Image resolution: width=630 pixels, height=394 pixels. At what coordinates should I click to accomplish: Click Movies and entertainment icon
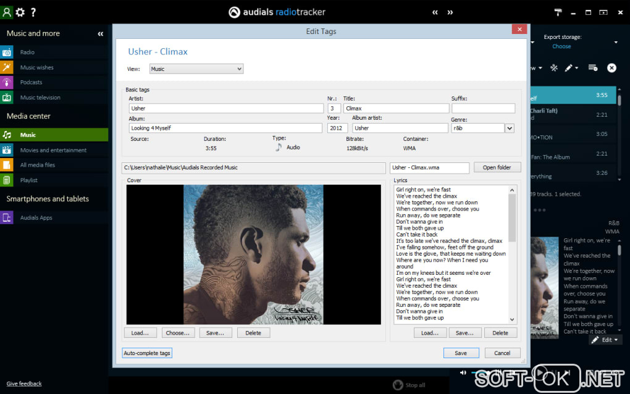click(x=7, y=150)
